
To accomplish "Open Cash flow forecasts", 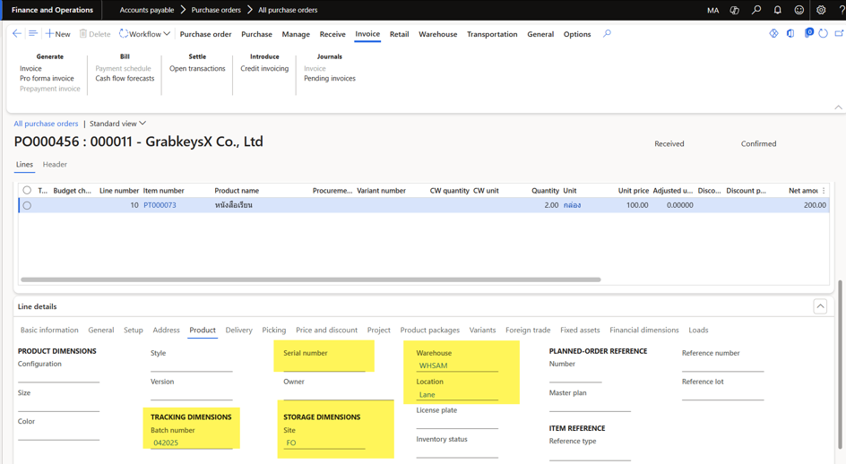I will click(125, 78).
